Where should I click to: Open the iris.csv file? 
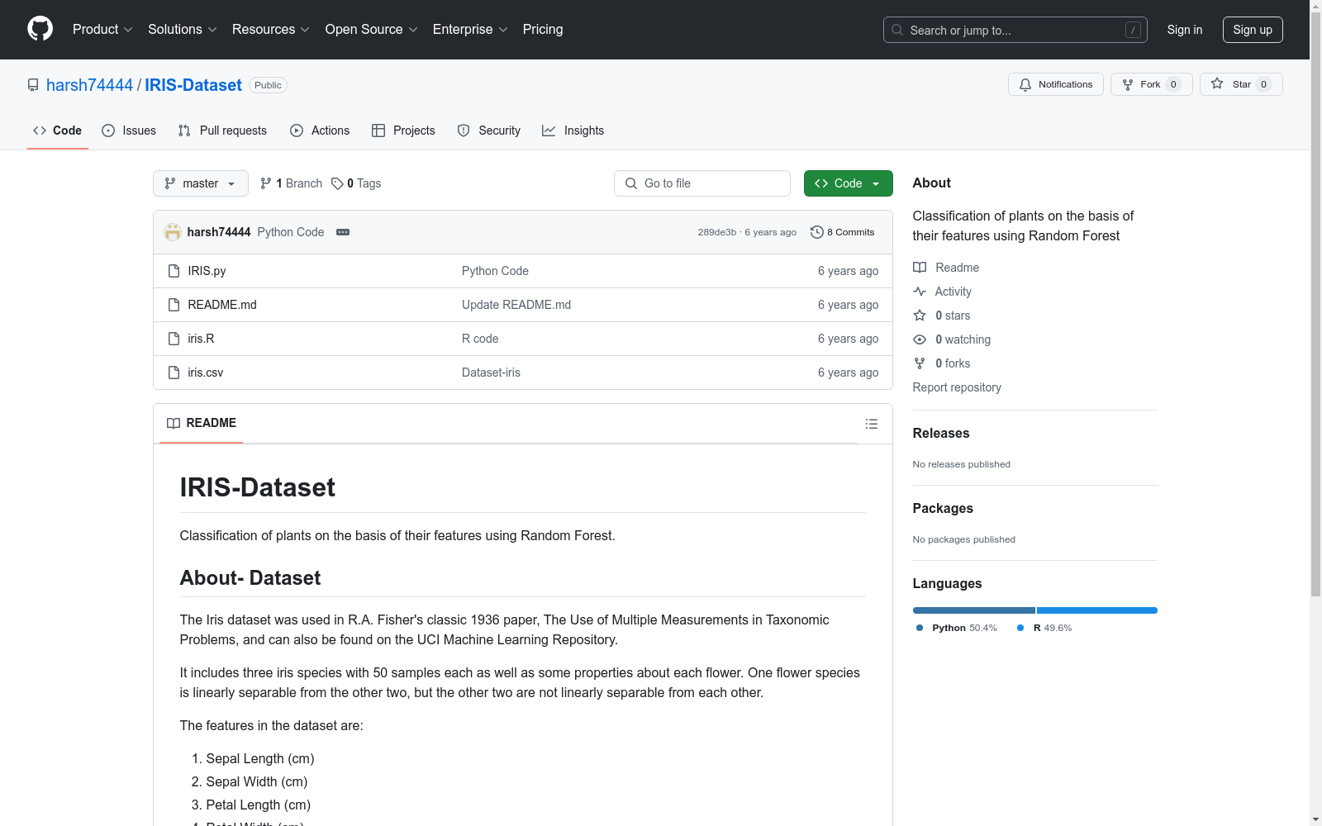pos(206,373)
